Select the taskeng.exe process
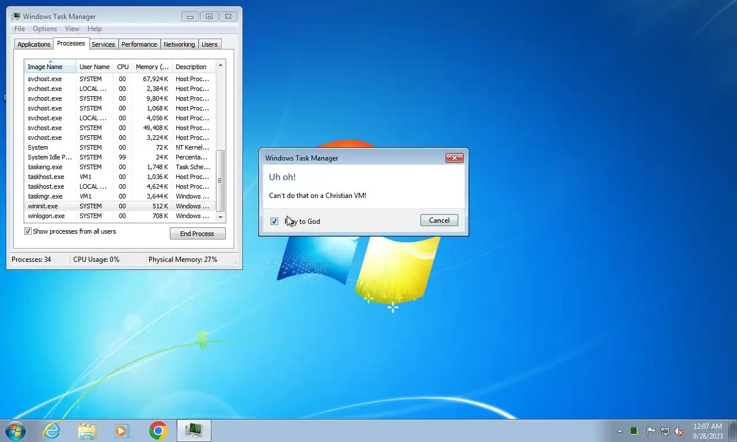 point(120,167)
